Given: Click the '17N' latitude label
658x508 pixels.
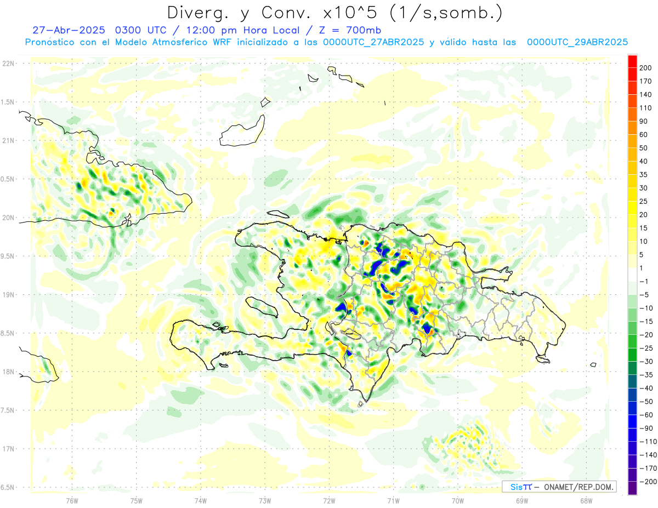Looking at the screenshot, I should pyautogui.click(x=8, y=449).
